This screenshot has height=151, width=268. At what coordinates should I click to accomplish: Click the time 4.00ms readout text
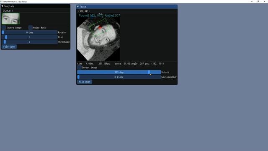click(x=85, y=63)
